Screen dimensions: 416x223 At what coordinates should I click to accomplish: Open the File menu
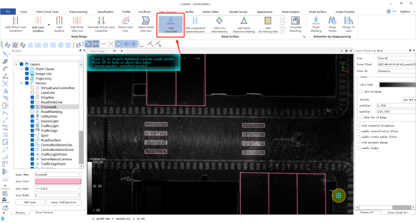tap(8, 11)
